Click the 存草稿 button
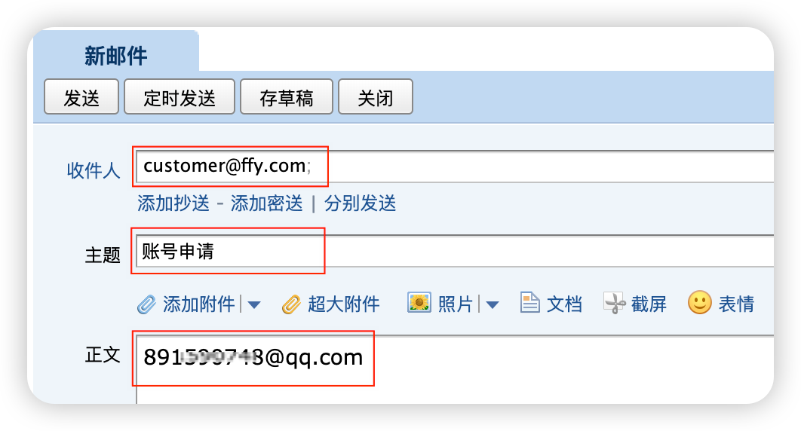The width and height of the screenshot is (801, 431). pyautogui.click(x=286, y=96)
